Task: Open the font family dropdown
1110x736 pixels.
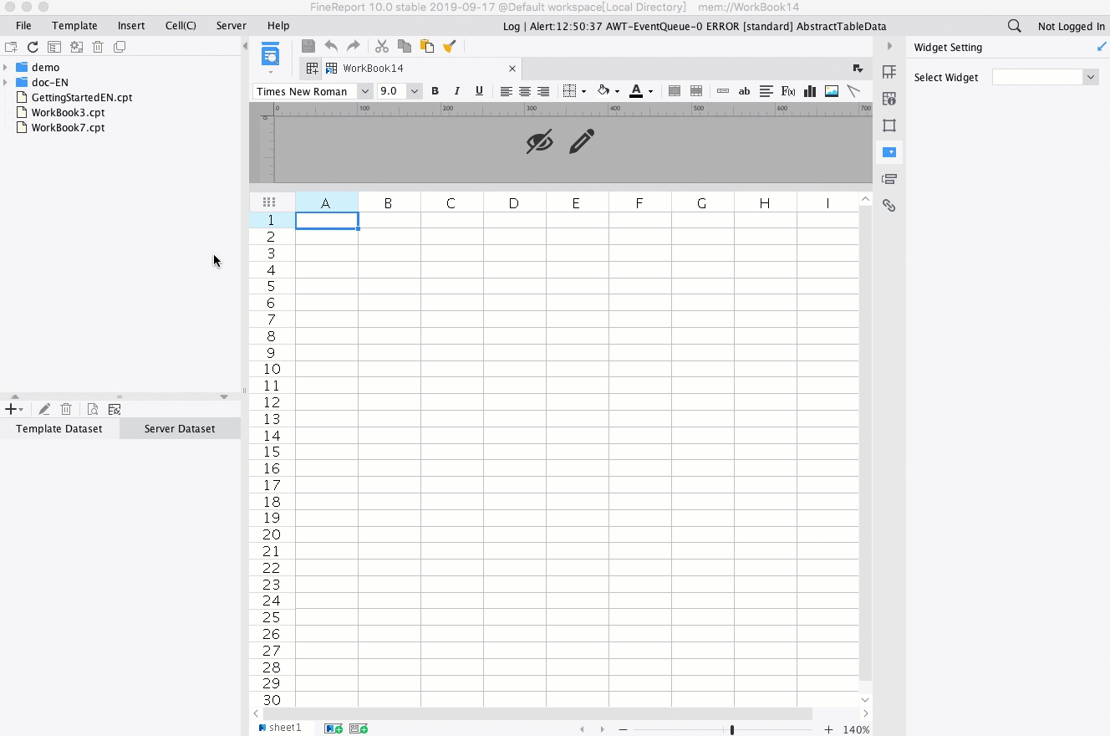Action: [x=365, y=91]
